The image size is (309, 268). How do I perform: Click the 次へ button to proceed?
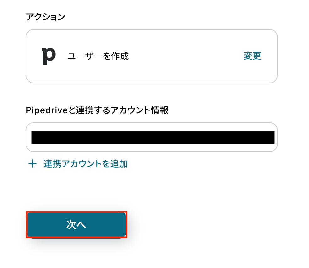(76, 225)
